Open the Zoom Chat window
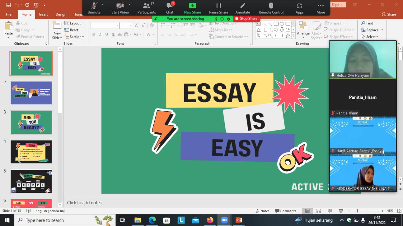 pos(170,8)
